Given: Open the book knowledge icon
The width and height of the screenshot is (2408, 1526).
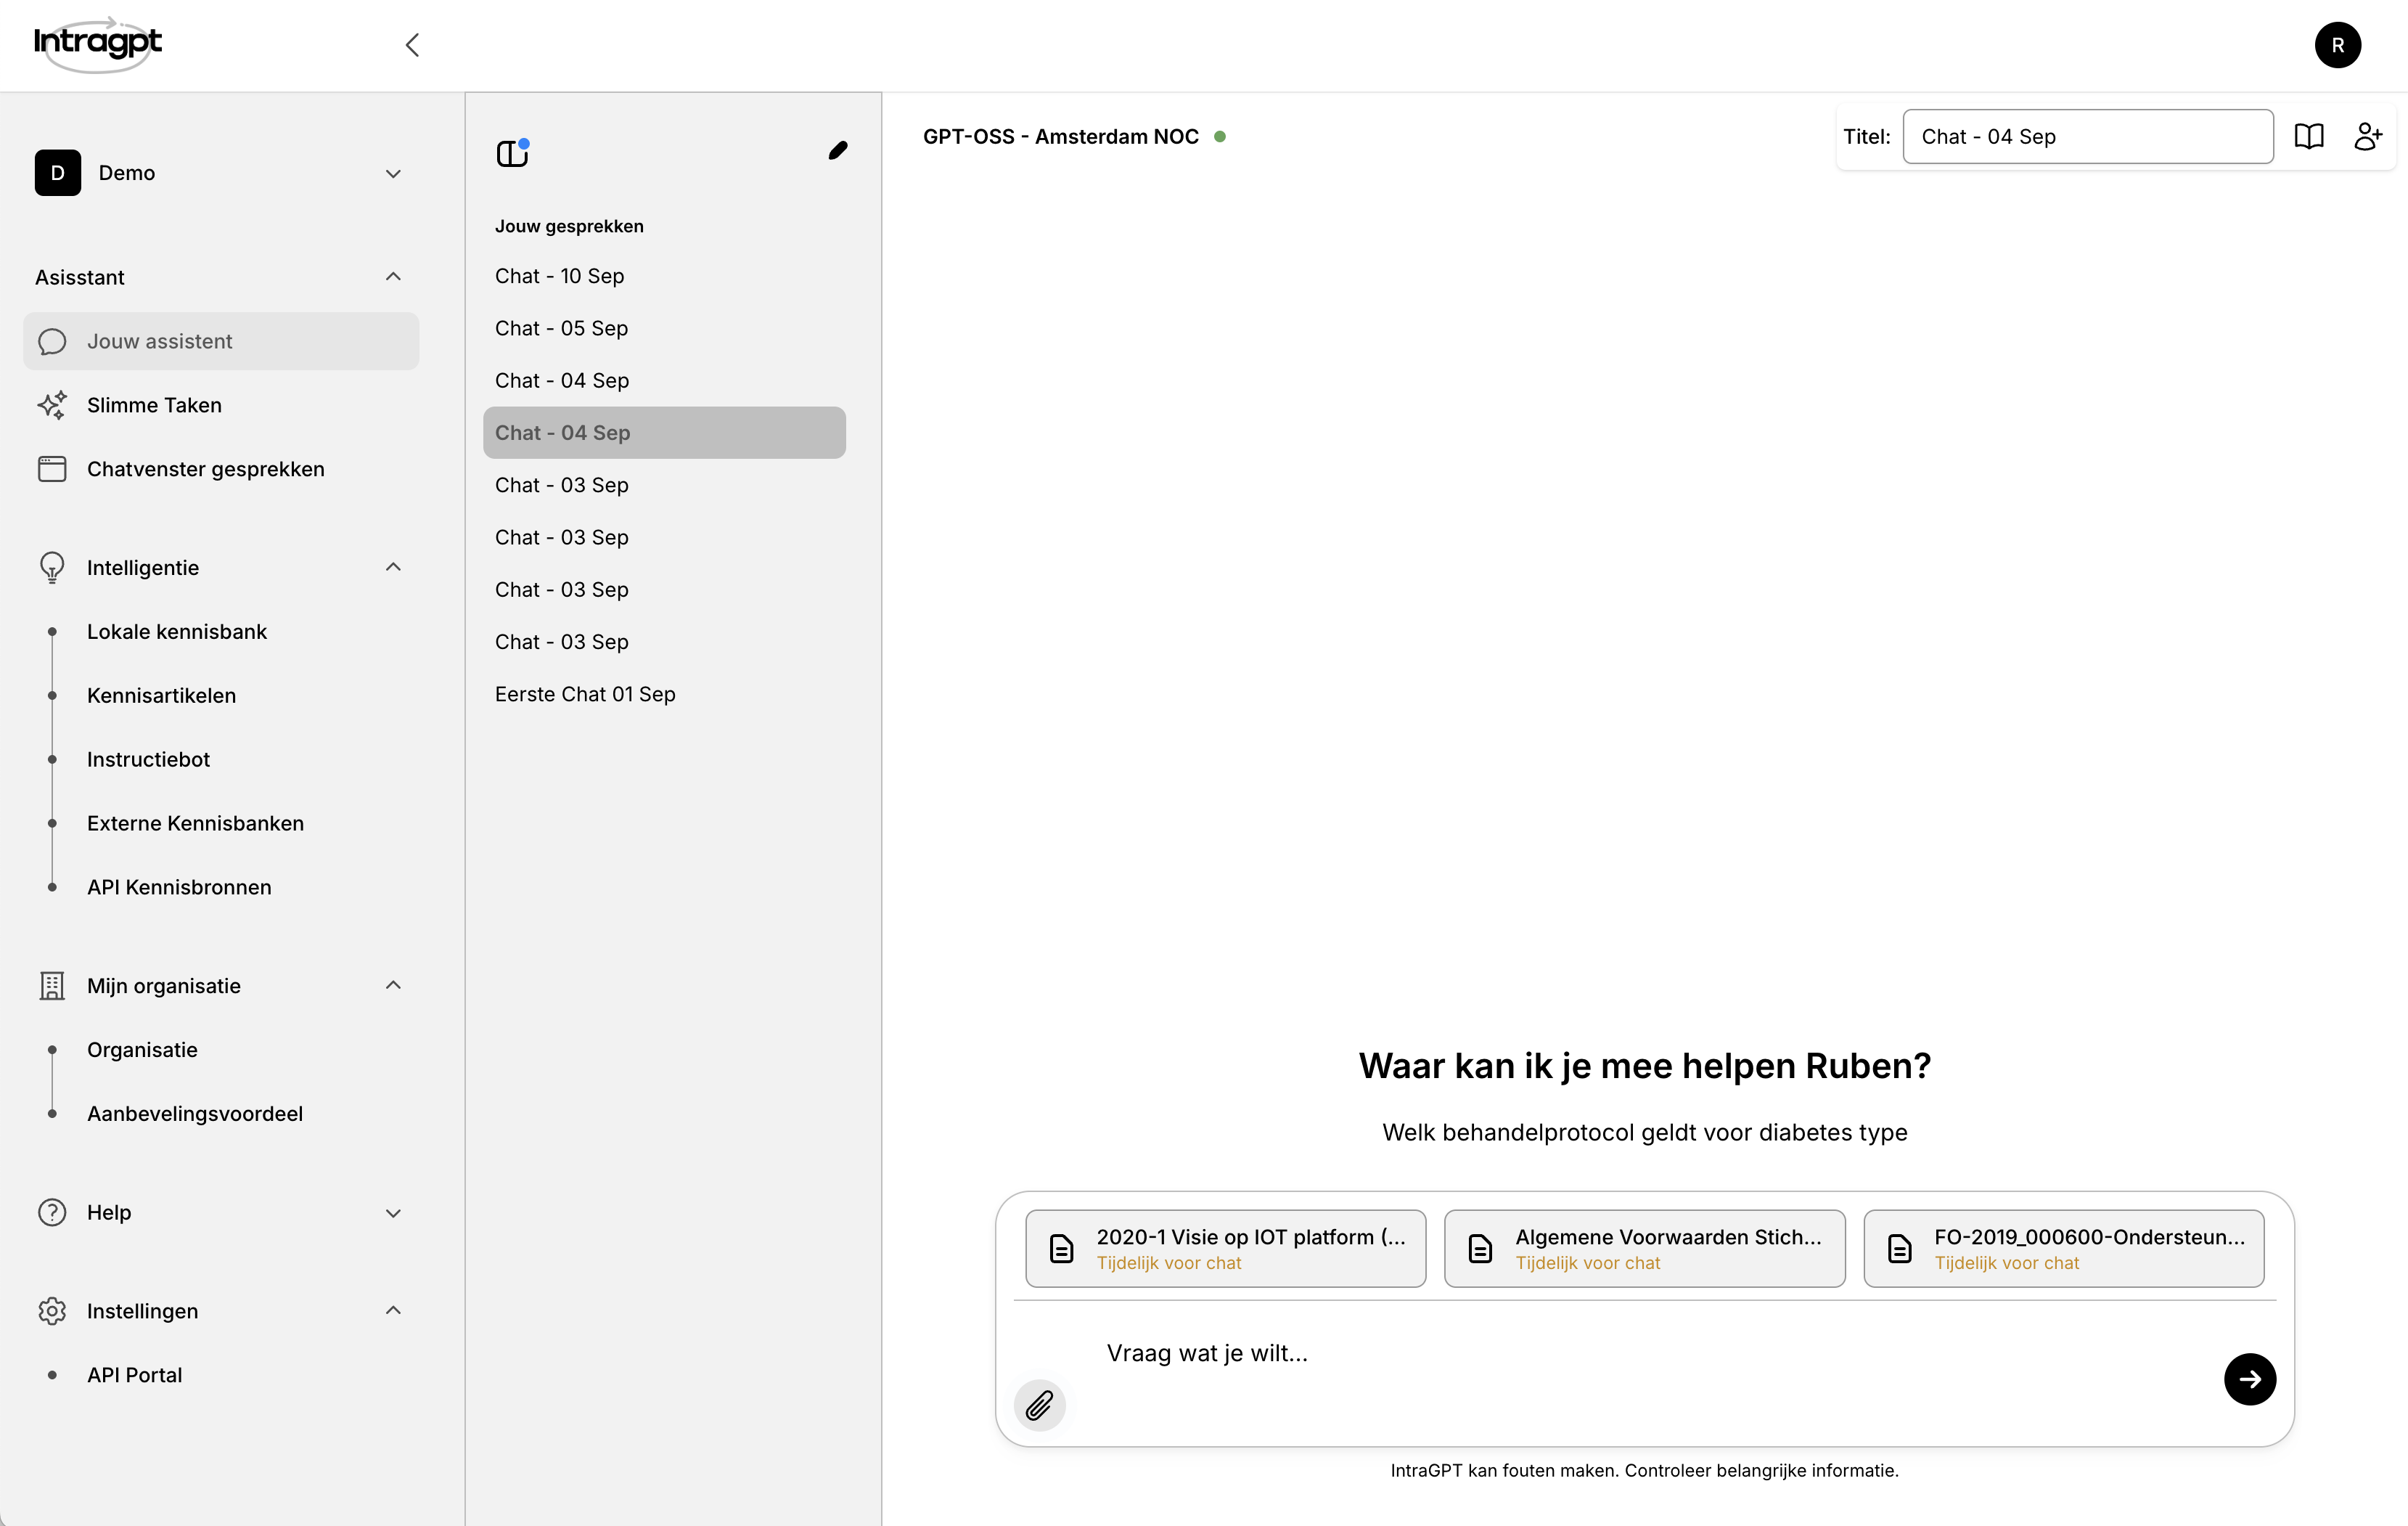Looking at the screenshot, I should pyautogui.click(x=2308, y=136).
